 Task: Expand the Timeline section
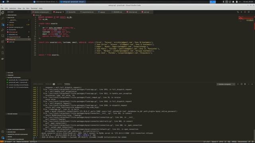pyautogui.click(x=10, y=75)
